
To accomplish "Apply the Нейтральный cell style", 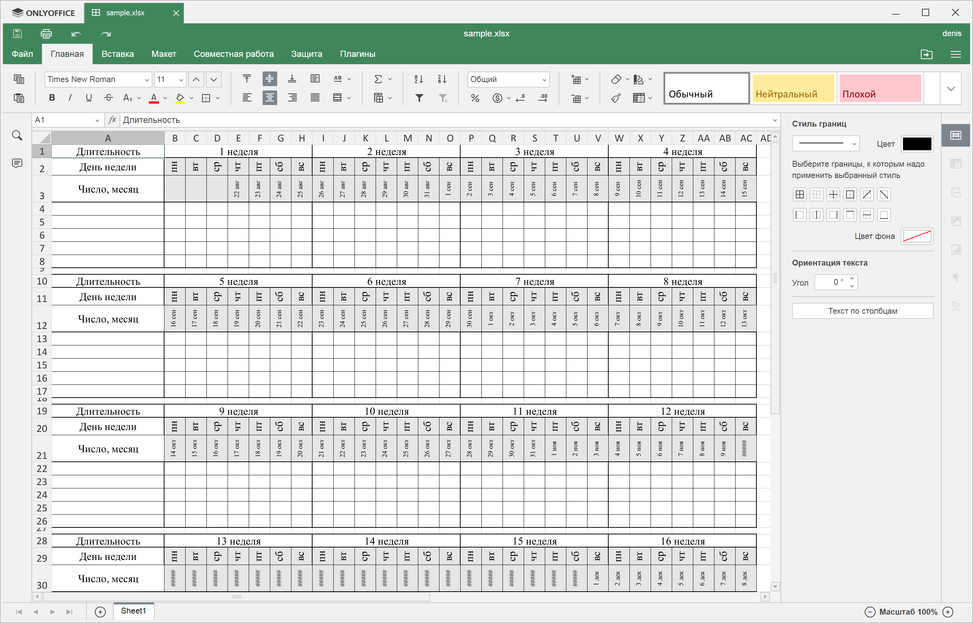I will pyautogui.click(x=794, y=89).
